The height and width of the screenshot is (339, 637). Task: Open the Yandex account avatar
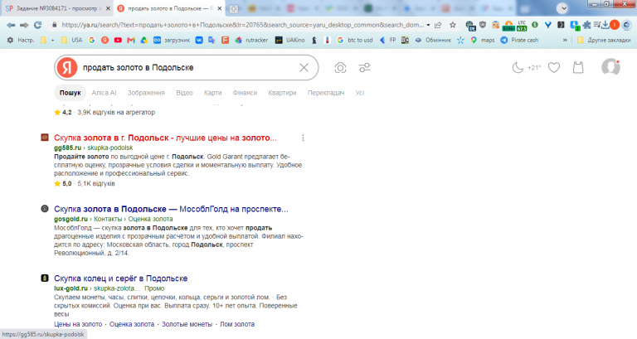coord(610,67)
